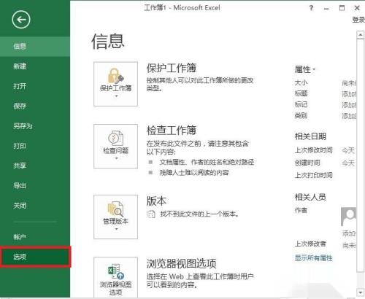365x299 pixels.
Task: Click the 显示所有属性 link
Action: (313, 258)
